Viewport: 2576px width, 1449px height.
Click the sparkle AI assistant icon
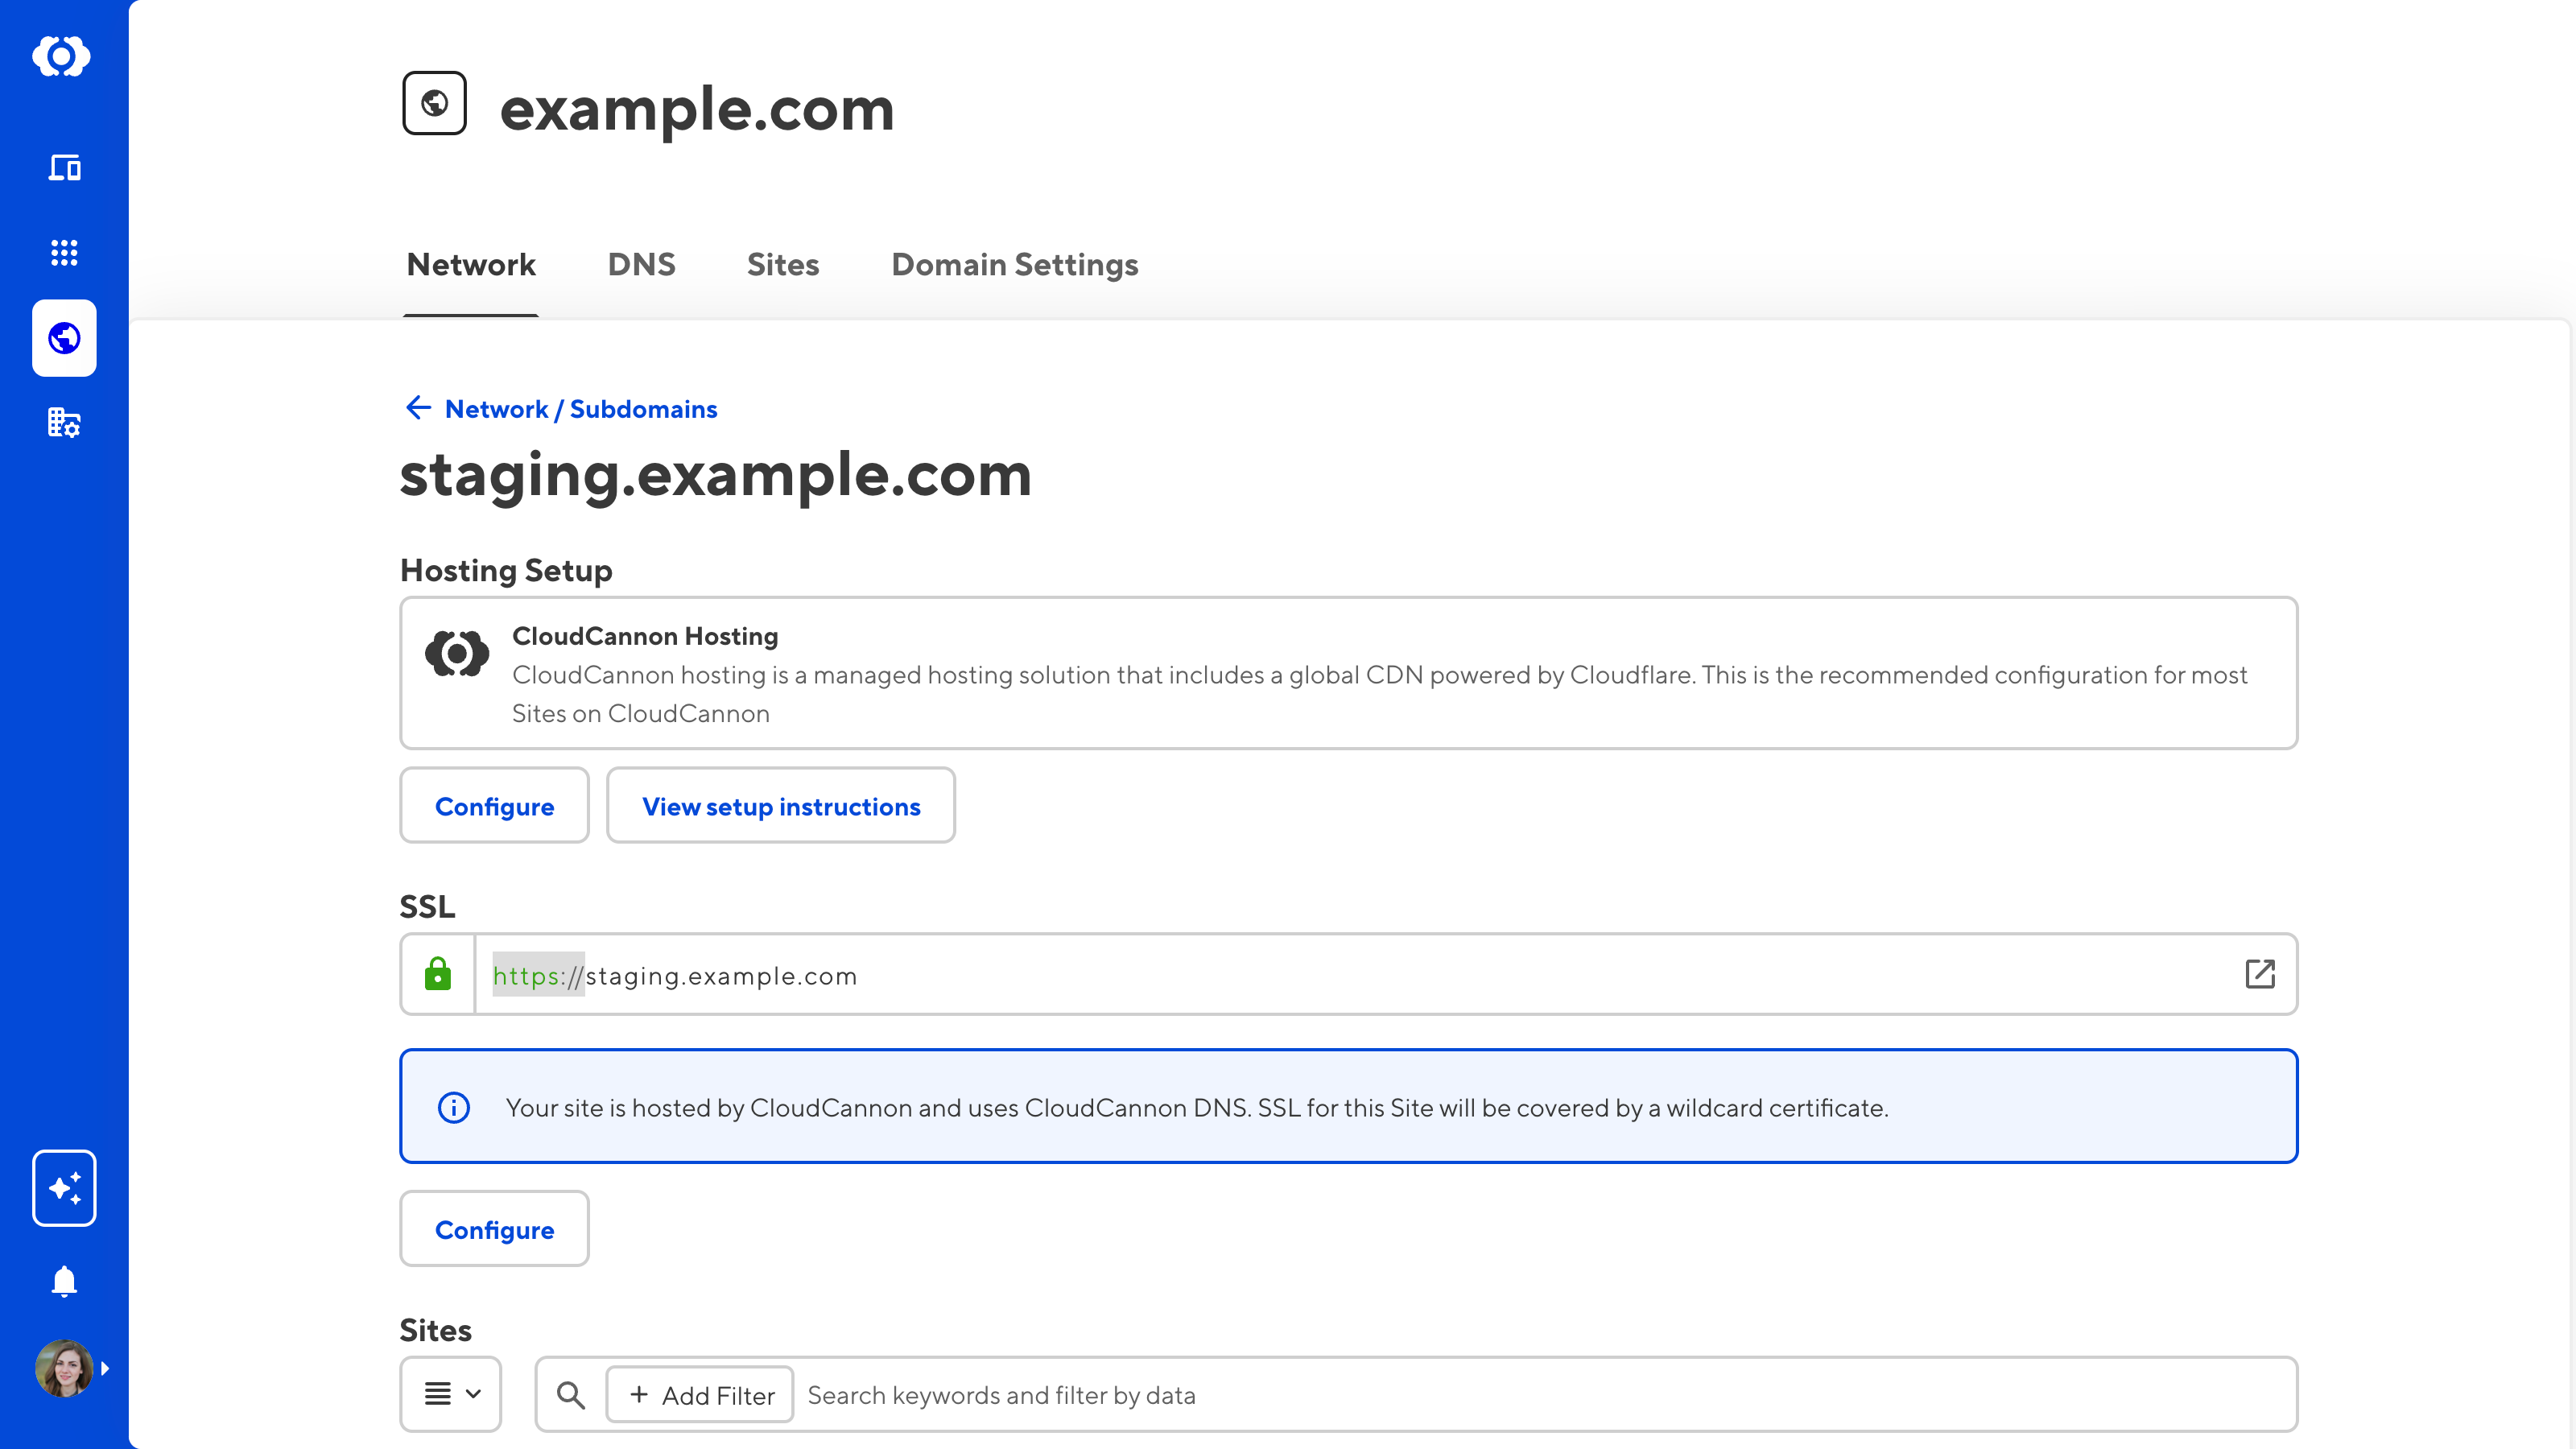[x=64, y=1187]
